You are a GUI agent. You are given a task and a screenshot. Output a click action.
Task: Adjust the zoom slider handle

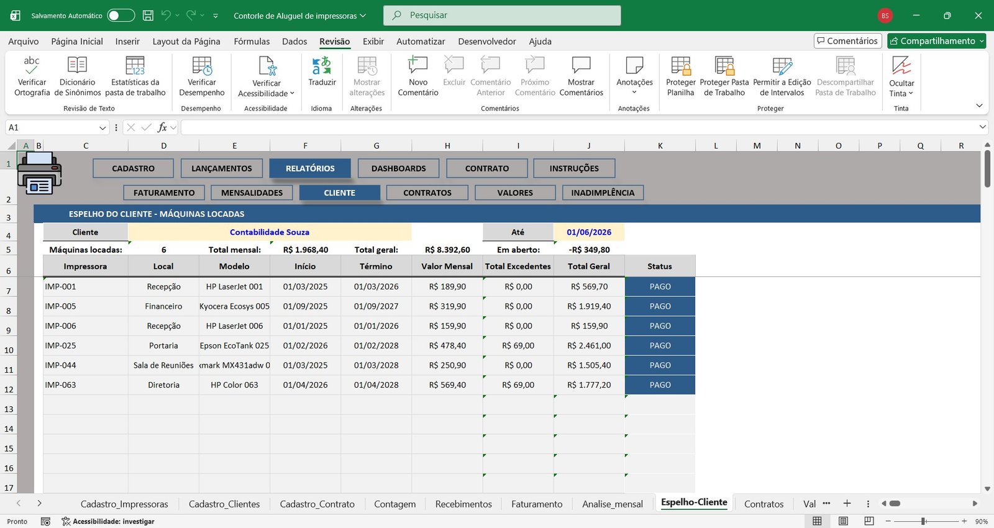click(x=924, y=521)
